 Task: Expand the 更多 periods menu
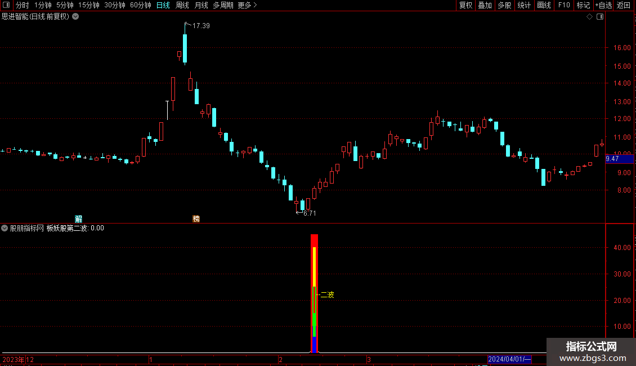[247, 5]
